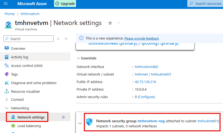The height and width of the screenshot is (133, 223).
Task: Open Activity log menu item
Action: (x=35, y=57)
